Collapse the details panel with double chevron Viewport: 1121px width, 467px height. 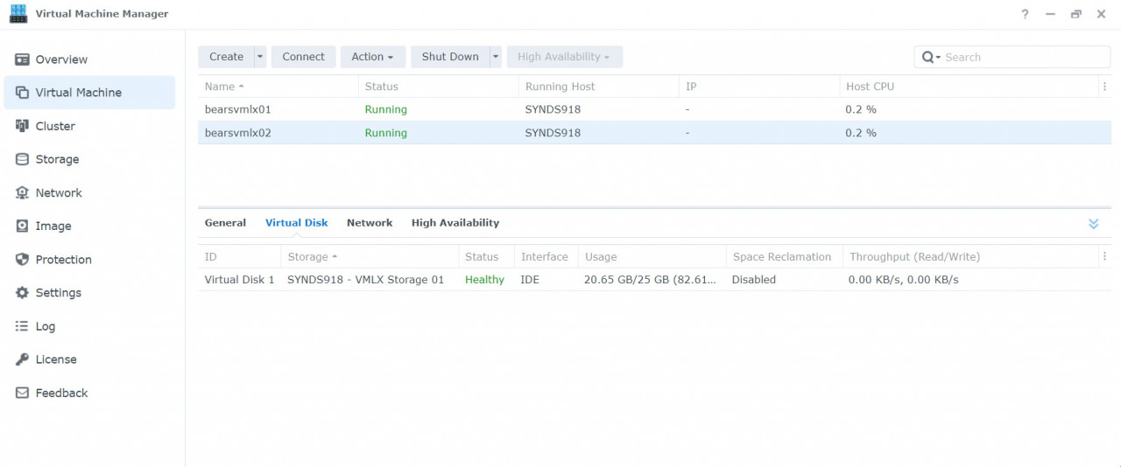click(x=1093, y=224)
